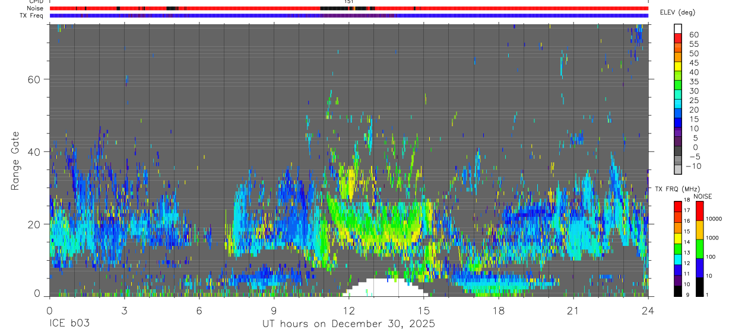Click the red Noise strip bar

coord(348,8)
